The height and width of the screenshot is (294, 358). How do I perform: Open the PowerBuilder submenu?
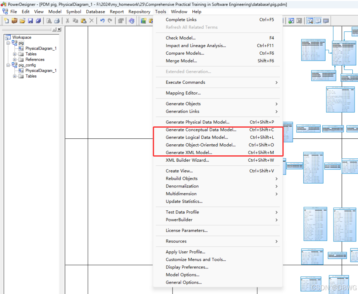tap(217, 220)
